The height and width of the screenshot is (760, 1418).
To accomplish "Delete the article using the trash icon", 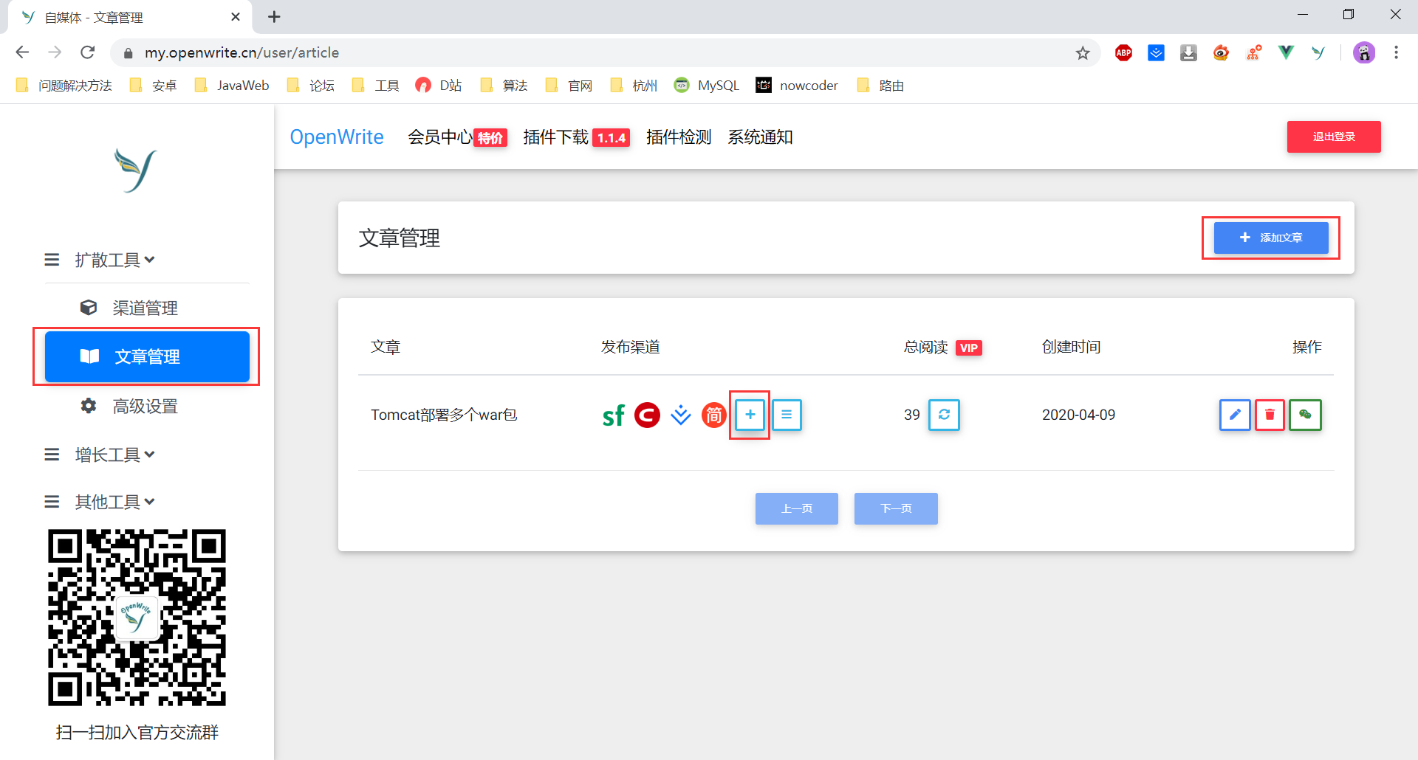I will (1270, 415).
